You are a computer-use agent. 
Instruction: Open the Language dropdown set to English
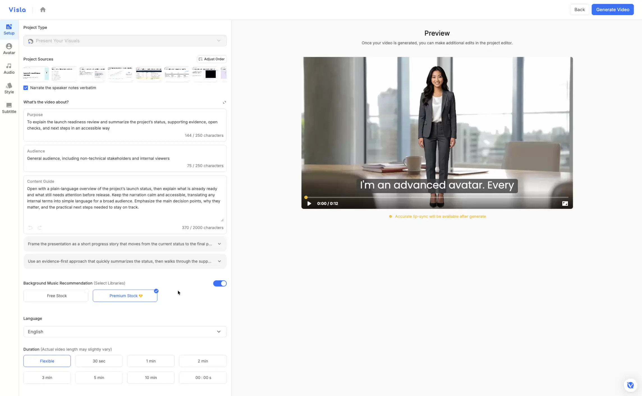click(x=125, y=331)
